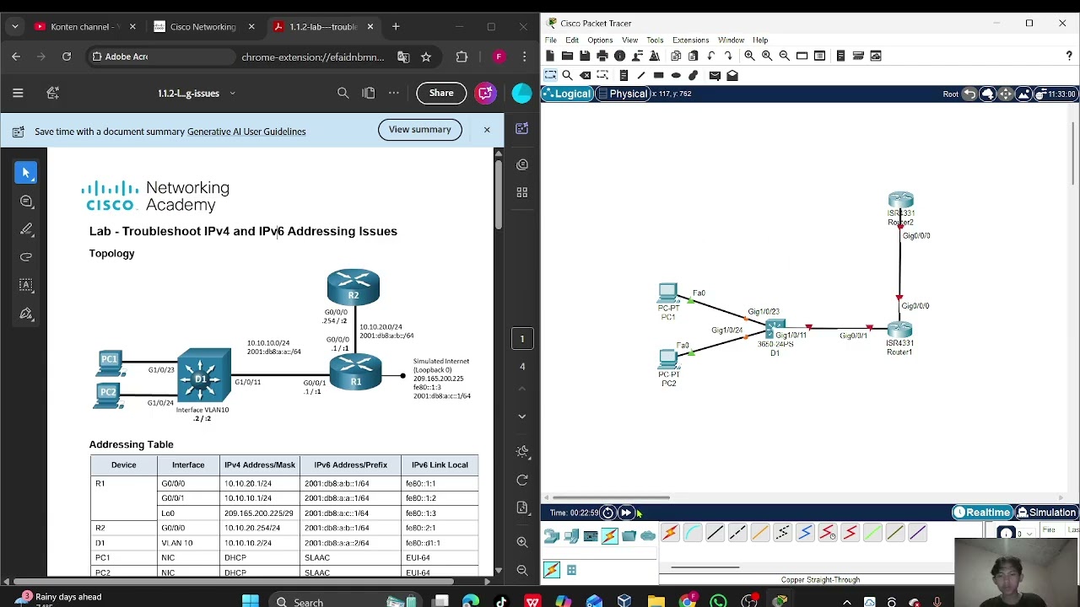
Task: Open the Network Devices category
Action: (552, 535)
